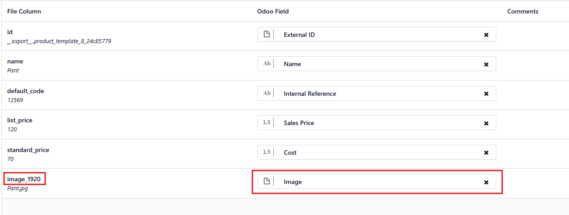Click the Comments column header
The width and height of the screenshot is (569, 215).
522,11
